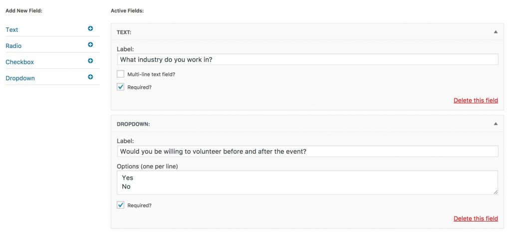Image resolution: width=511 pixels, height=234 pixels.
Task: Uncheck Required in the TEXT field
Action: coord(121,87)
